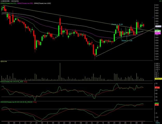Open the Daily timeframe selector
This screenshot has width=162, height=124.
click(158, 122)
